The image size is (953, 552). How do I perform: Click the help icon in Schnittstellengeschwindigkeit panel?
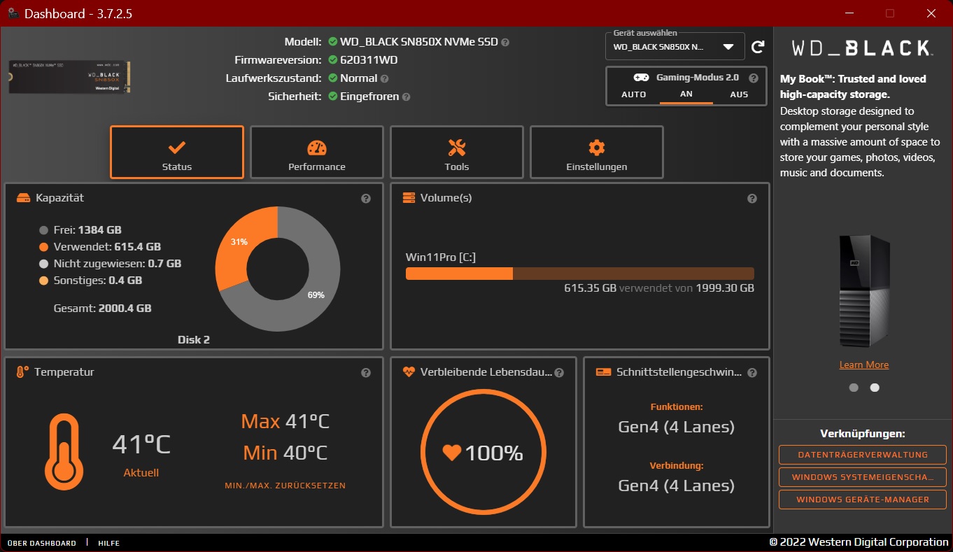coord(752,373)
